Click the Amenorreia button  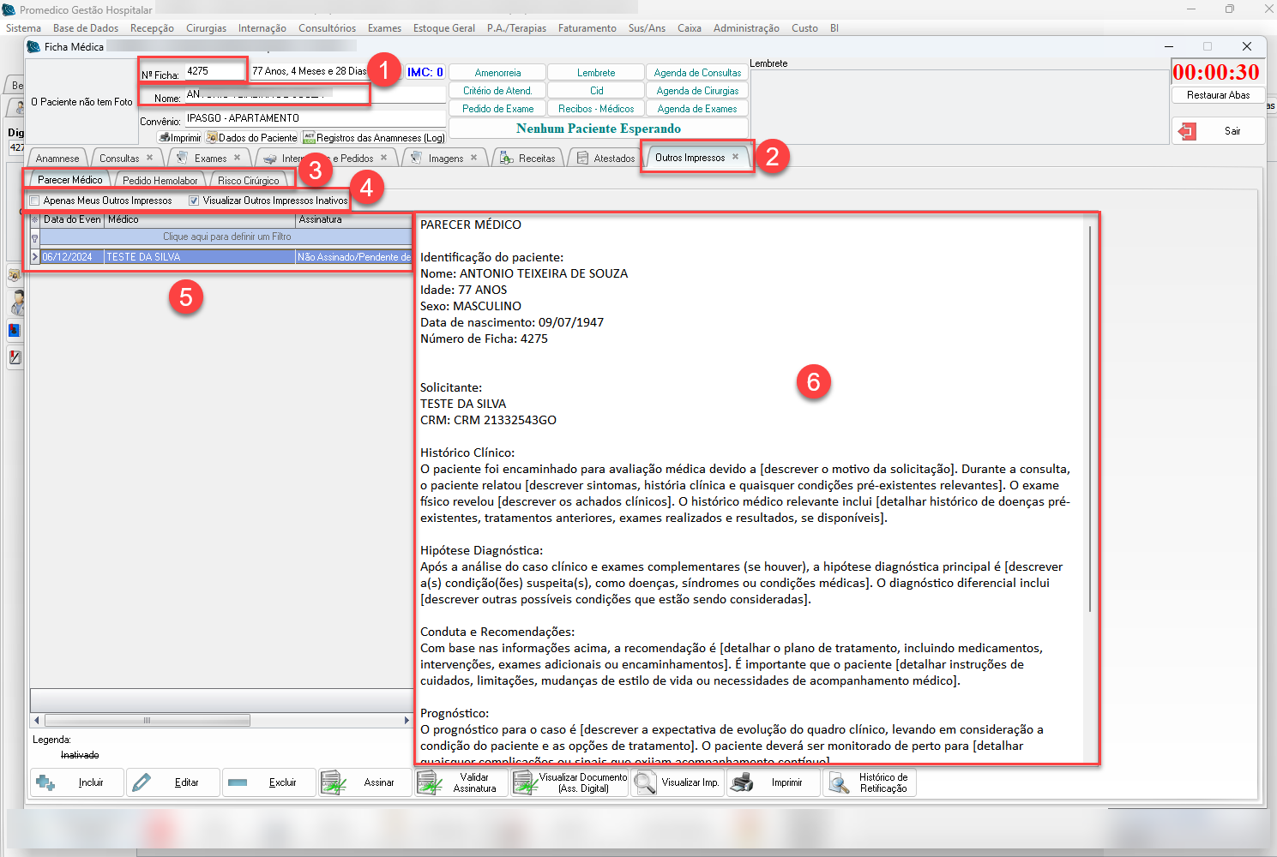coord(497,73)
